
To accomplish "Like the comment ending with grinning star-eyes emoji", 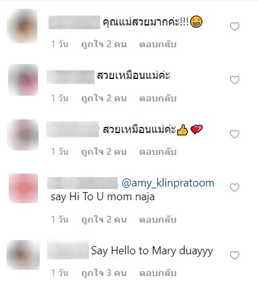I will pyautogui.click(x=234, y=27).
